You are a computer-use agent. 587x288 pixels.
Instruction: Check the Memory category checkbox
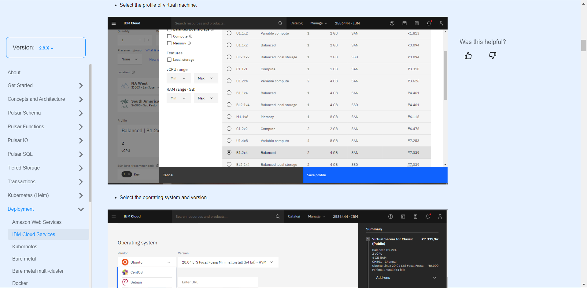pos(169,43)
